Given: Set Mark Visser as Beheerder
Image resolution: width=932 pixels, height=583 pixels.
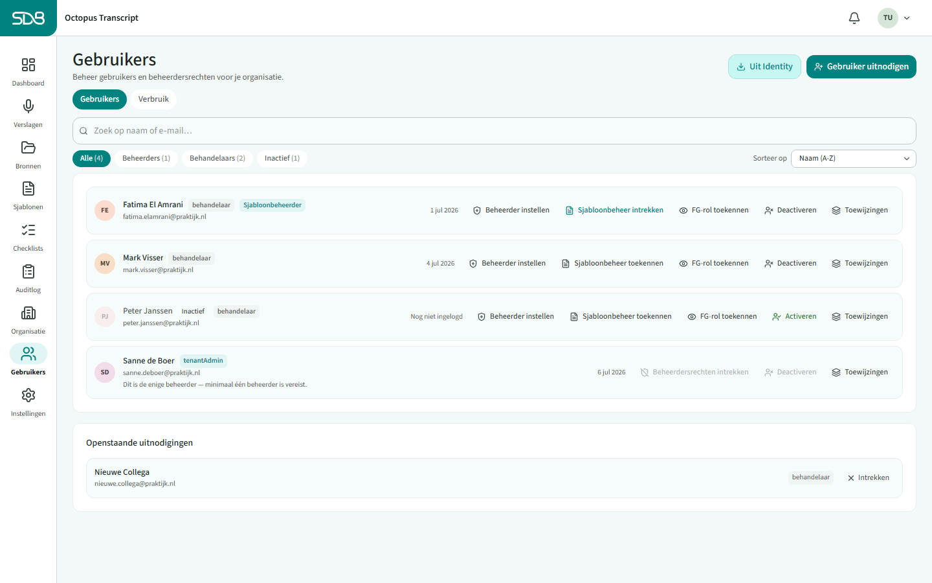Looking at the screenshot, I should 507,264.
